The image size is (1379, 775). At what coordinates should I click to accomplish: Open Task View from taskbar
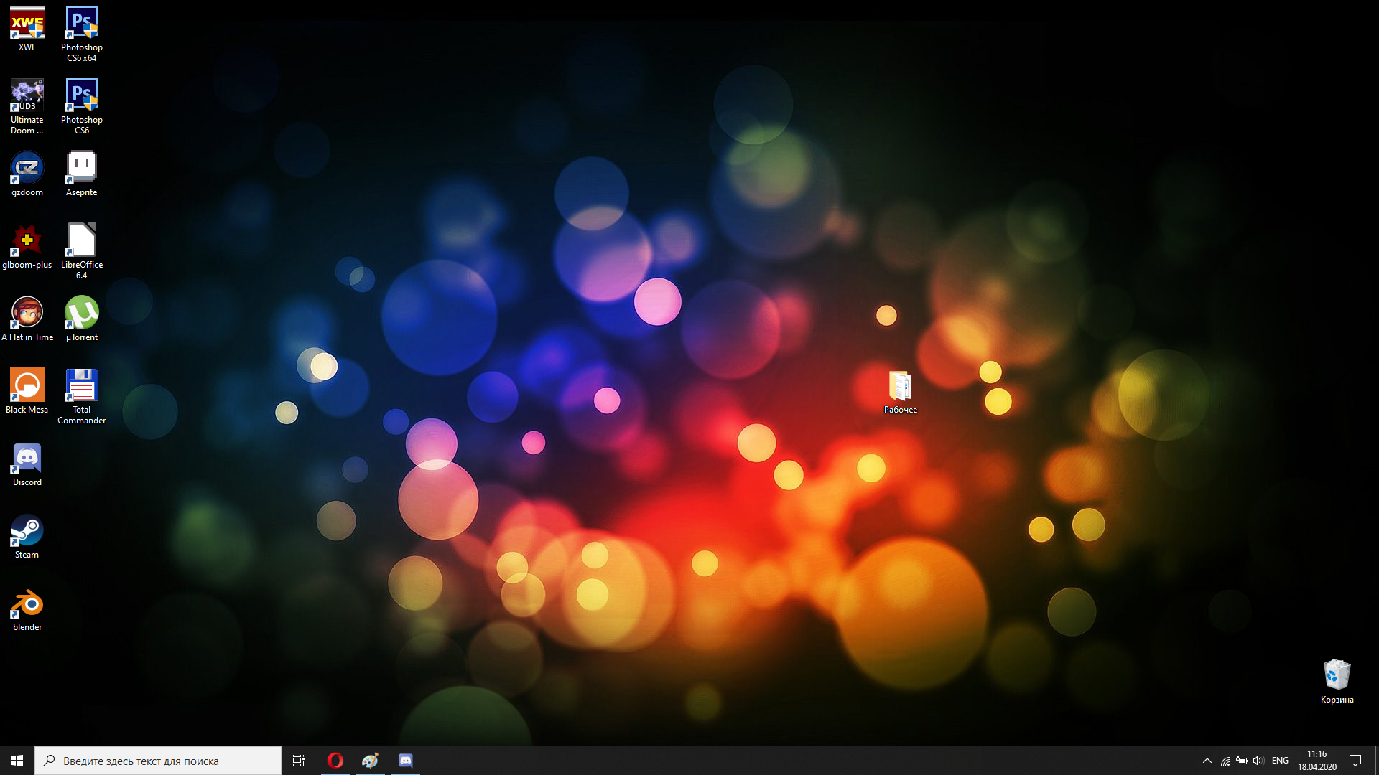click(x=299, y=761)
